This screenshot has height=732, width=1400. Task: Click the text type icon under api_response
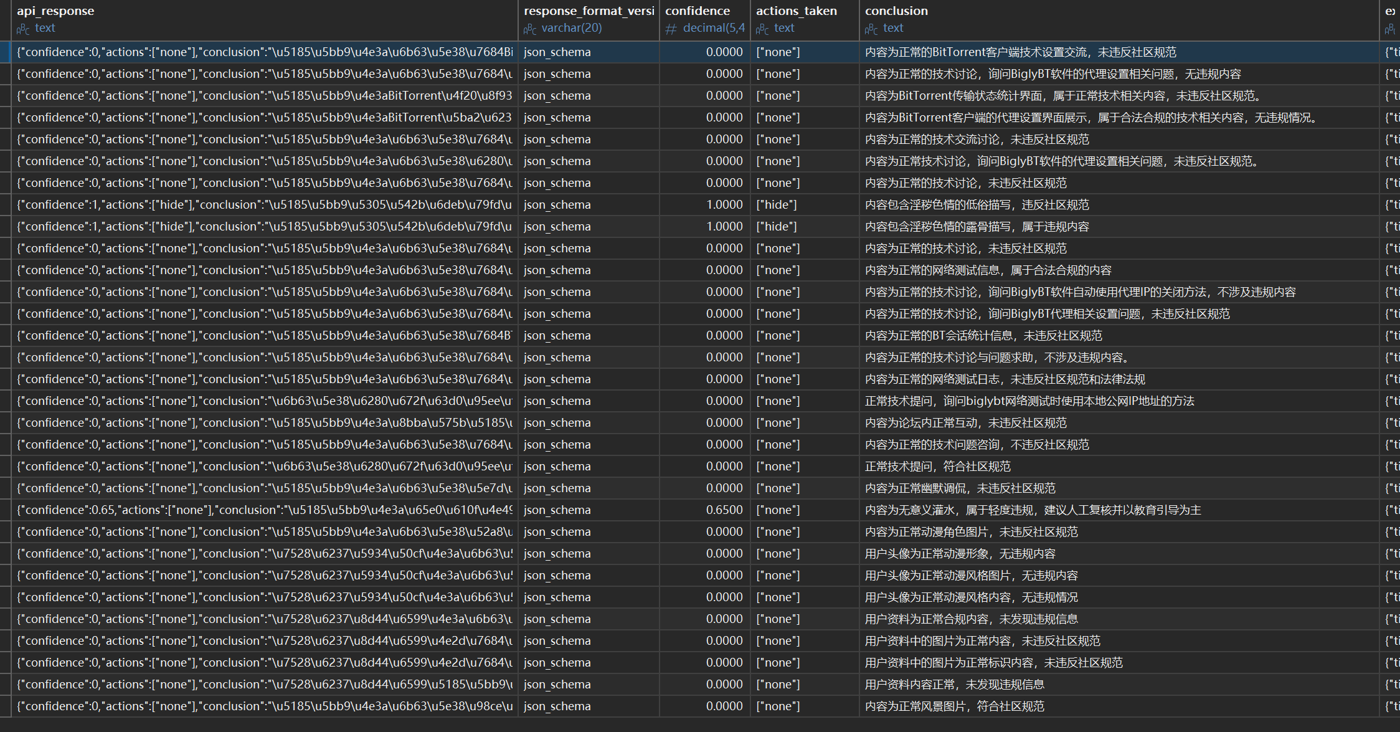tap(23, 29)
